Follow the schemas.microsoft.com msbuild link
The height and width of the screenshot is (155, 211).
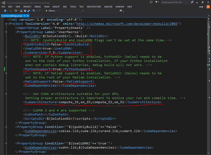pos(127,24)
